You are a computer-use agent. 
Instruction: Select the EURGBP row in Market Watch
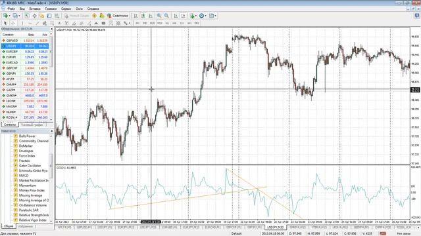(x=25, y=52)
